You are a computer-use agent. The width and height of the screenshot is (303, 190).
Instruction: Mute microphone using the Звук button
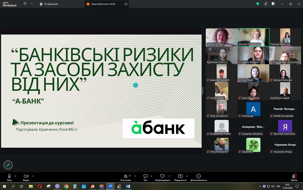[9, 176]
